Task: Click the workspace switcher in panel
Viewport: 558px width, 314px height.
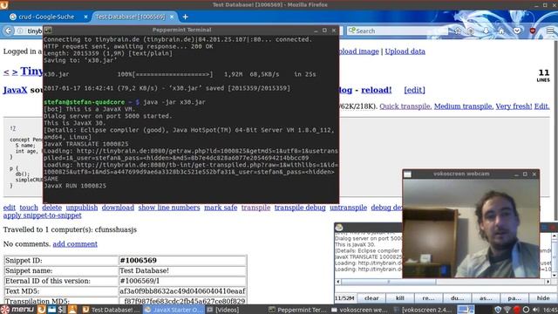Action: 466,310
